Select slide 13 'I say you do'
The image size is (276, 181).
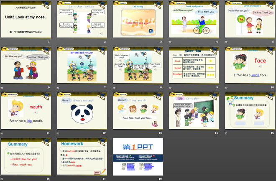138,111
